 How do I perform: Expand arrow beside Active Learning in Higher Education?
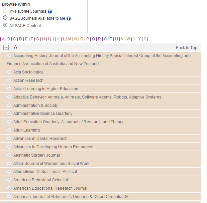coord(9,88)
